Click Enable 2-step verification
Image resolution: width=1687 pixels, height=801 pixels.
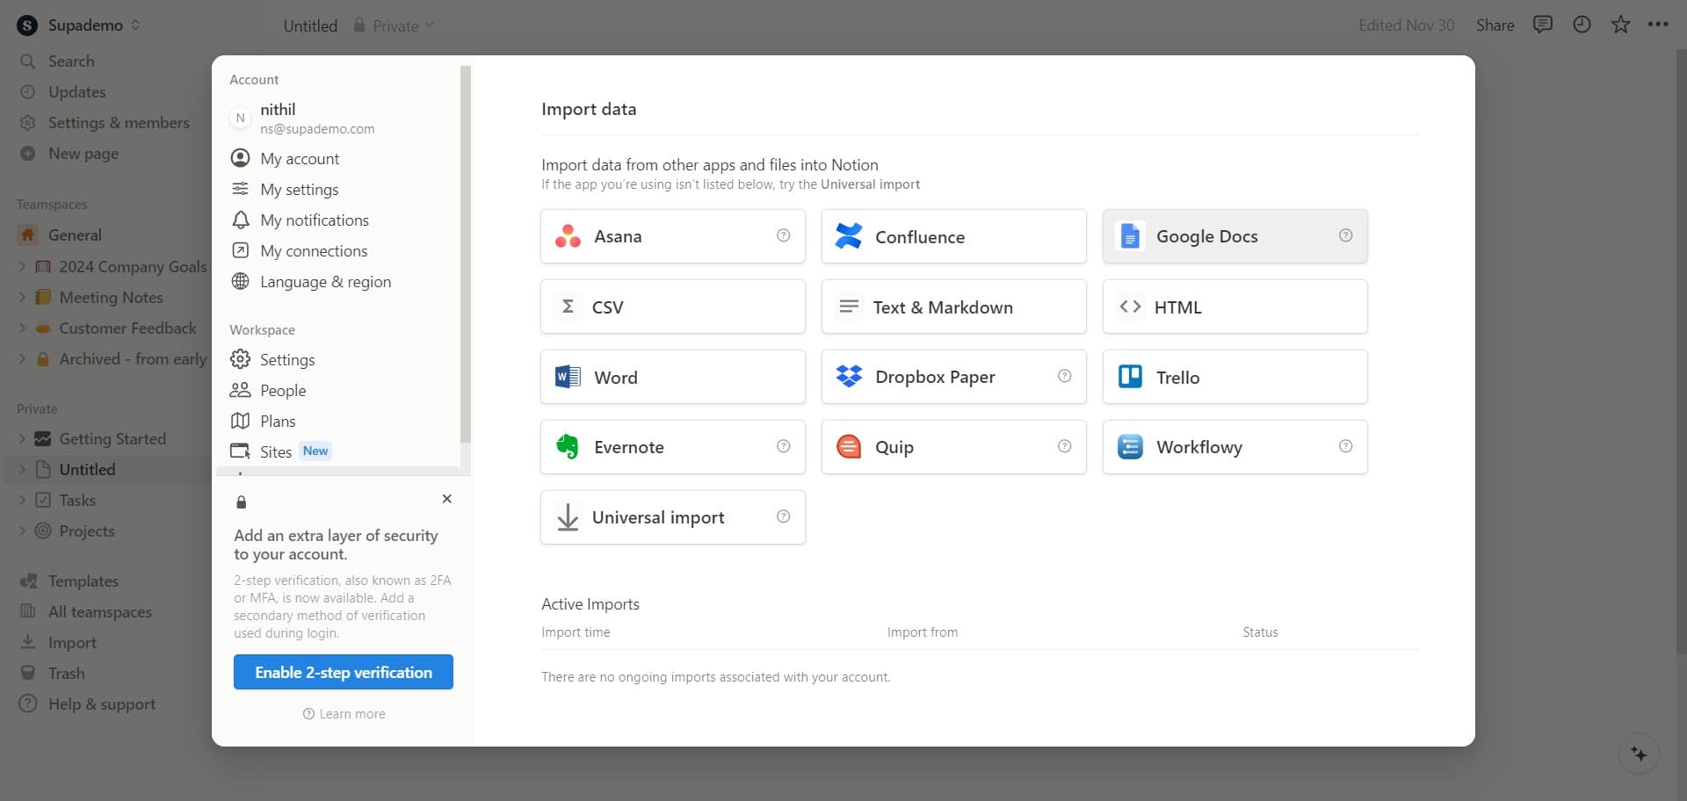[x=343, y=672]
